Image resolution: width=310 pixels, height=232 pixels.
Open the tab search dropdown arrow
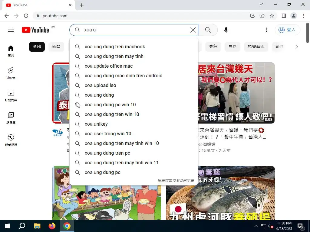(x=261, y=4)
